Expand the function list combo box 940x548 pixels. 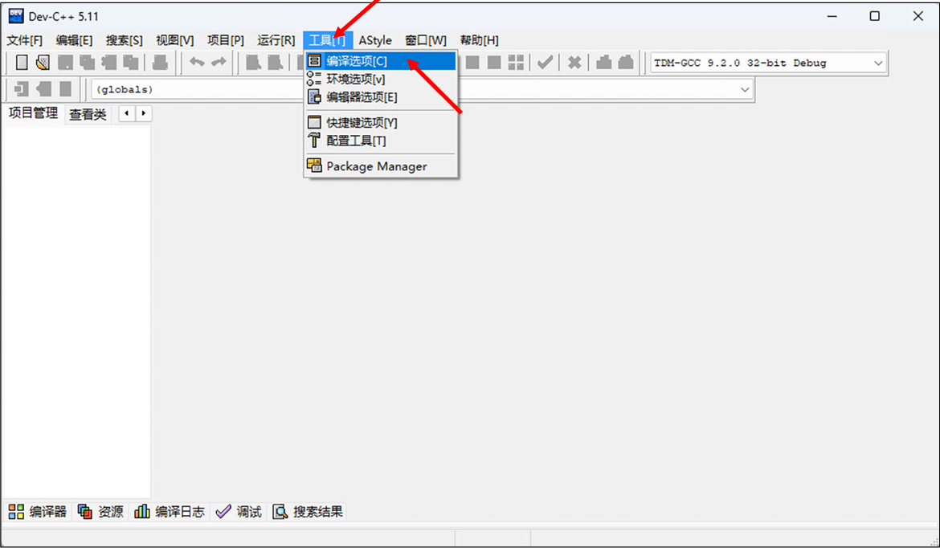743,89
